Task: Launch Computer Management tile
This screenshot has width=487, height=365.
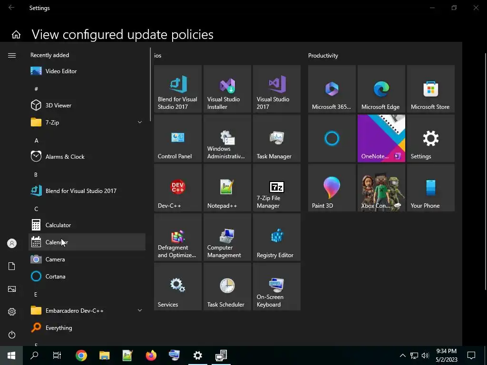Action: pos(227,237)
